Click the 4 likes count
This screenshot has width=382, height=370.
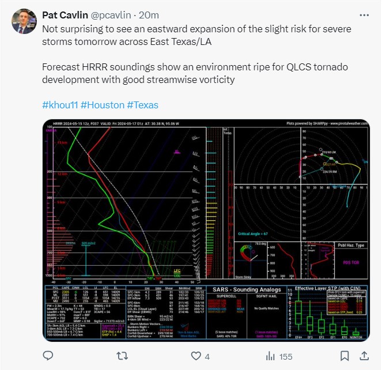(207, 357)
